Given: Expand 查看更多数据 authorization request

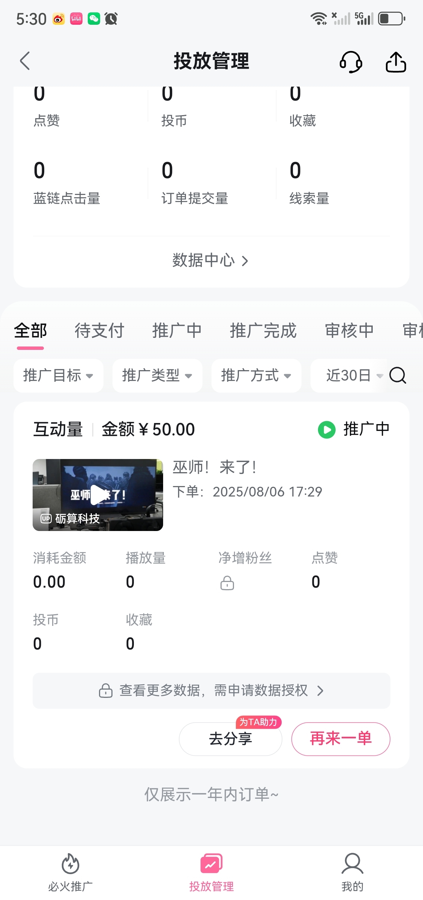Looking at the screenshot, I should (211, 691).
